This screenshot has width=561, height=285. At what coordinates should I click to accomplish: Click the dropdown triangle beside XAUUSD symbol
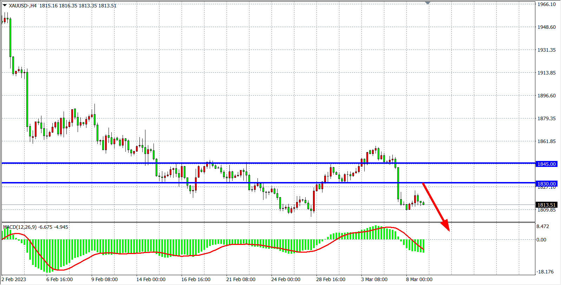[5, 5]
